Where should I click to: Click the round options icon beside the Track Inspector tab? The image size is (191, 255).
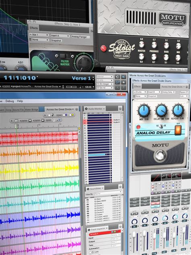(x=120, y=227)
